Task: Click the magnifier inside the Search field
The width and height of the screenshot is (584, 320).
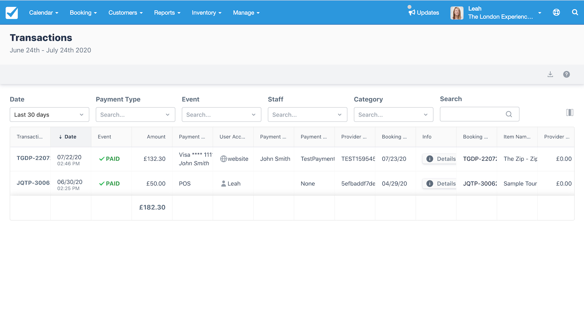Action: tap(509, 114)
